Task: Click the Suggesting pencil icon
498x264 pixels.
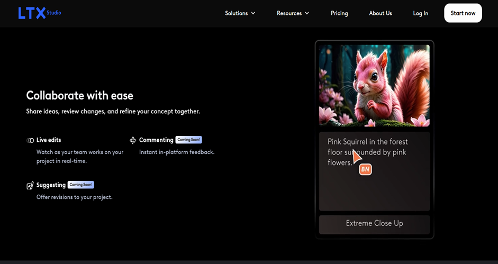Action: coord(30,185)
